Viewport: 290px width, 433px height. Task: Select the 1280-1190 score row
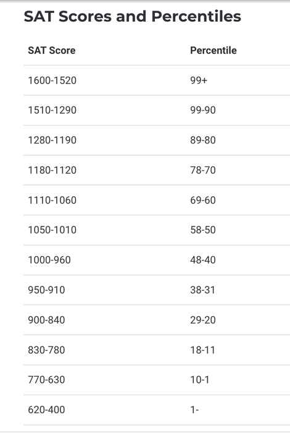click(x=157, y=140)
